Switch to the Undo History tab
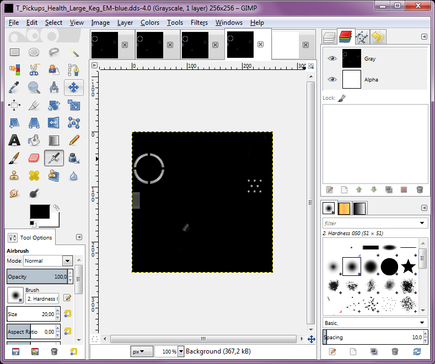The image size is (435, 364). pos(378,37)
